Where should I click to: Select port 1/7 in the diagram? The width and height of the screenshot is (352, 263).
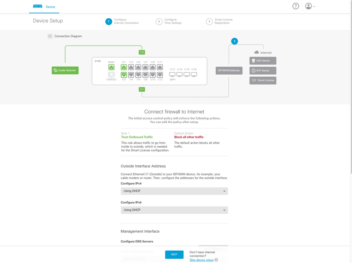(146, 67)
